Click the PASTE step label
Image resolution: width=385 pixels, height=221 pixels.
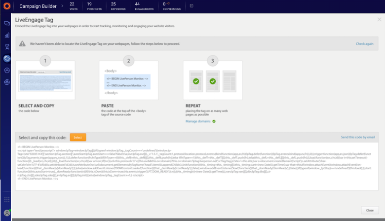[107, 106]
